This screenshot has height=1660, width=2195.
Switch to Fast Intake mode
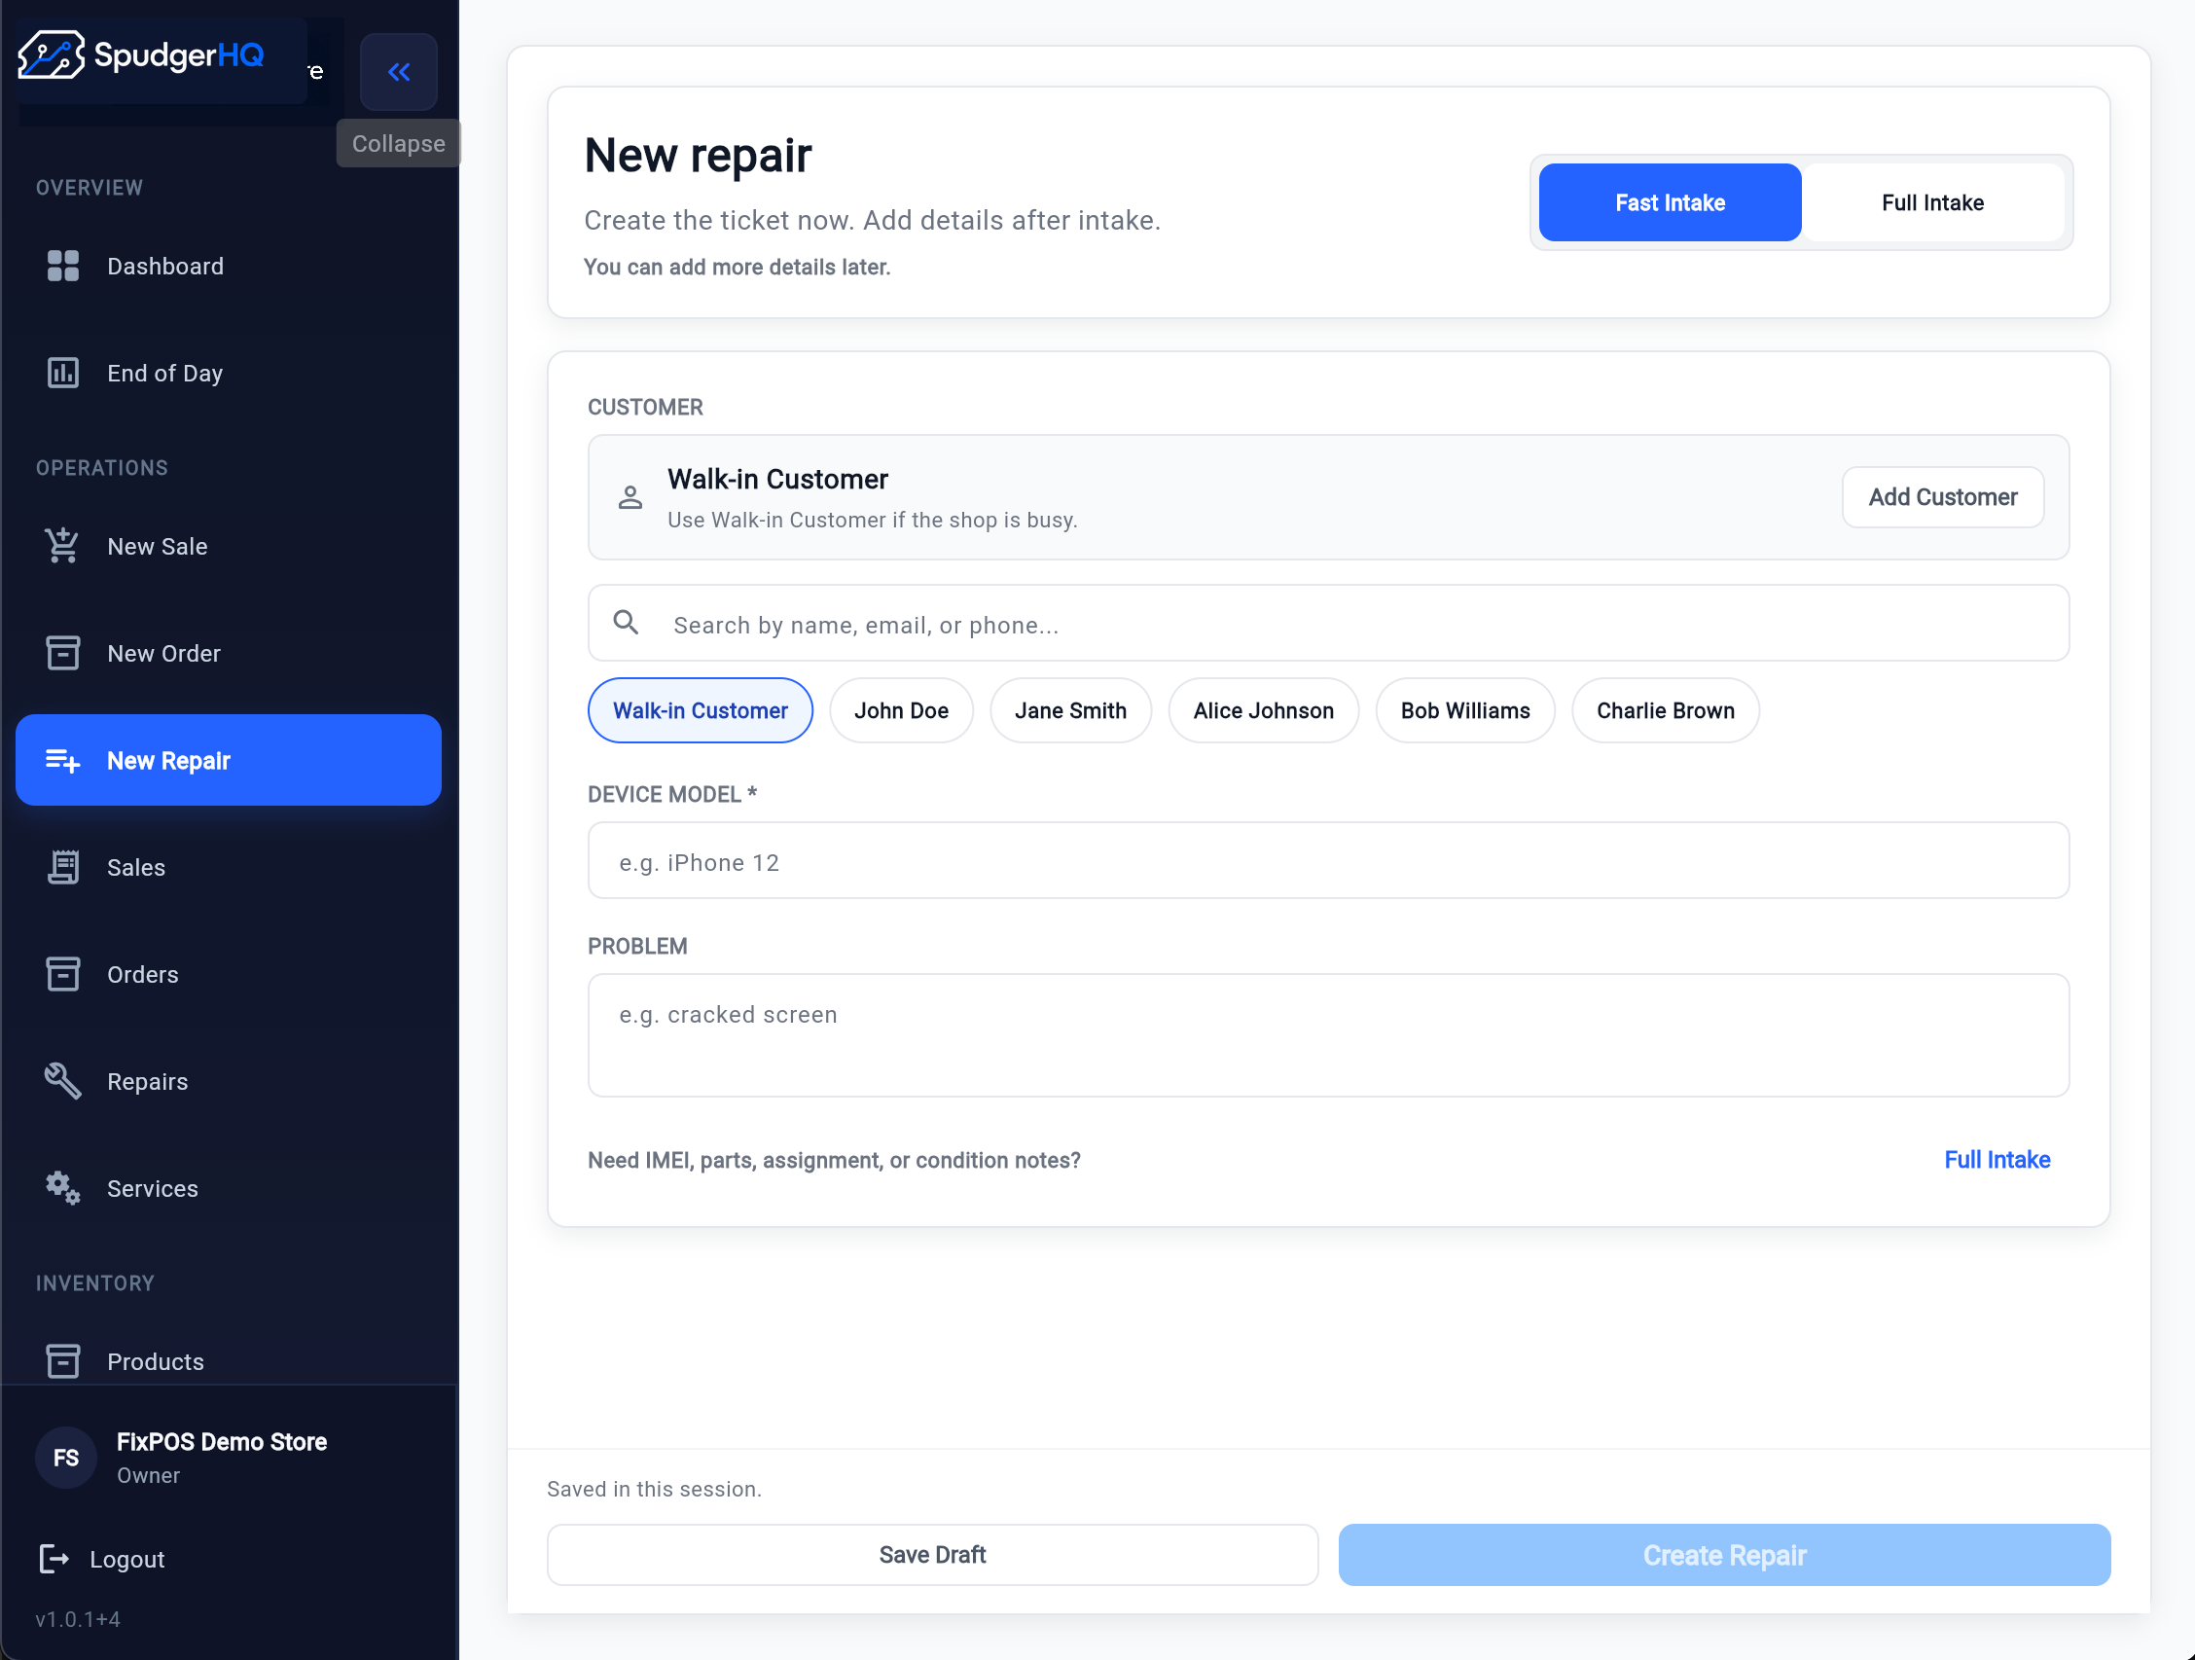[x=1670, y=202]
